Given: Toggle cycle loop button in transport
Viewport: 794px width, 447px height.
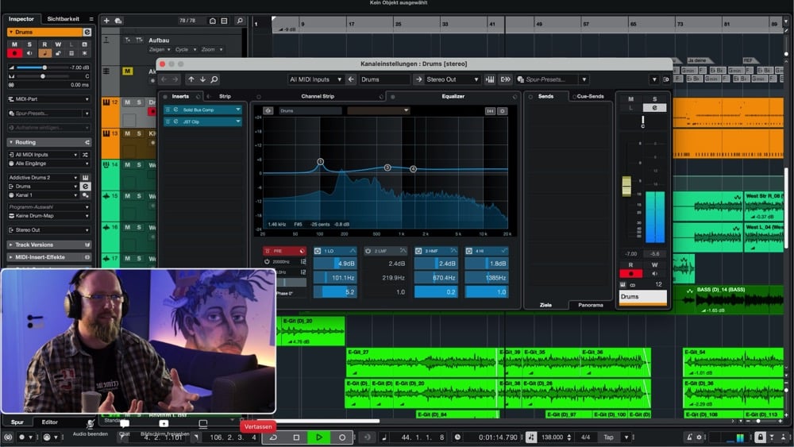Looking at the screenshot, I should 273,437.
